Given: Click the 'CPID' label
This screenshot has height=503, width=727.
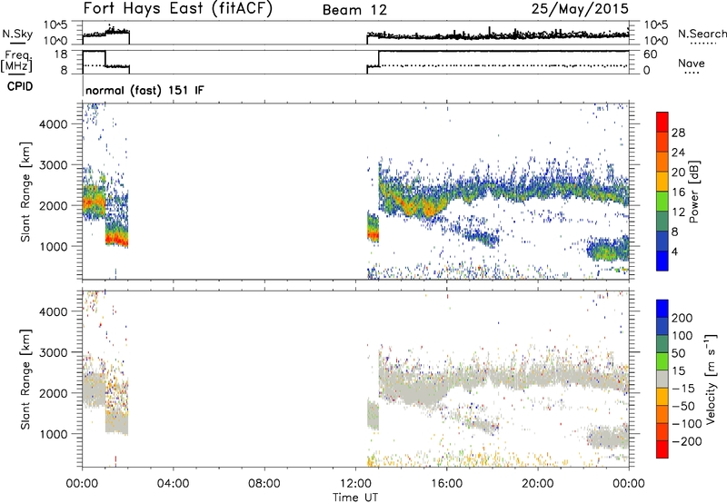Looking at the screenshot, I should coord(20,86).
